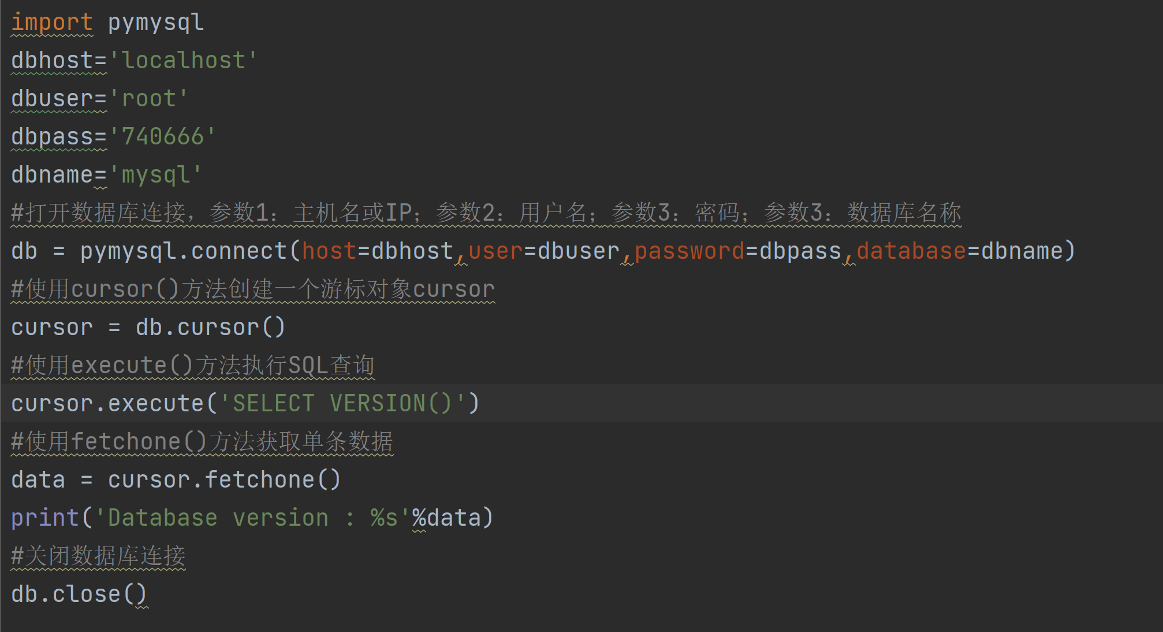Viewport: 1163px width, 632px height.
Task: Click the pymysql module name in the import statement
Action: click(x=156, y=23)
